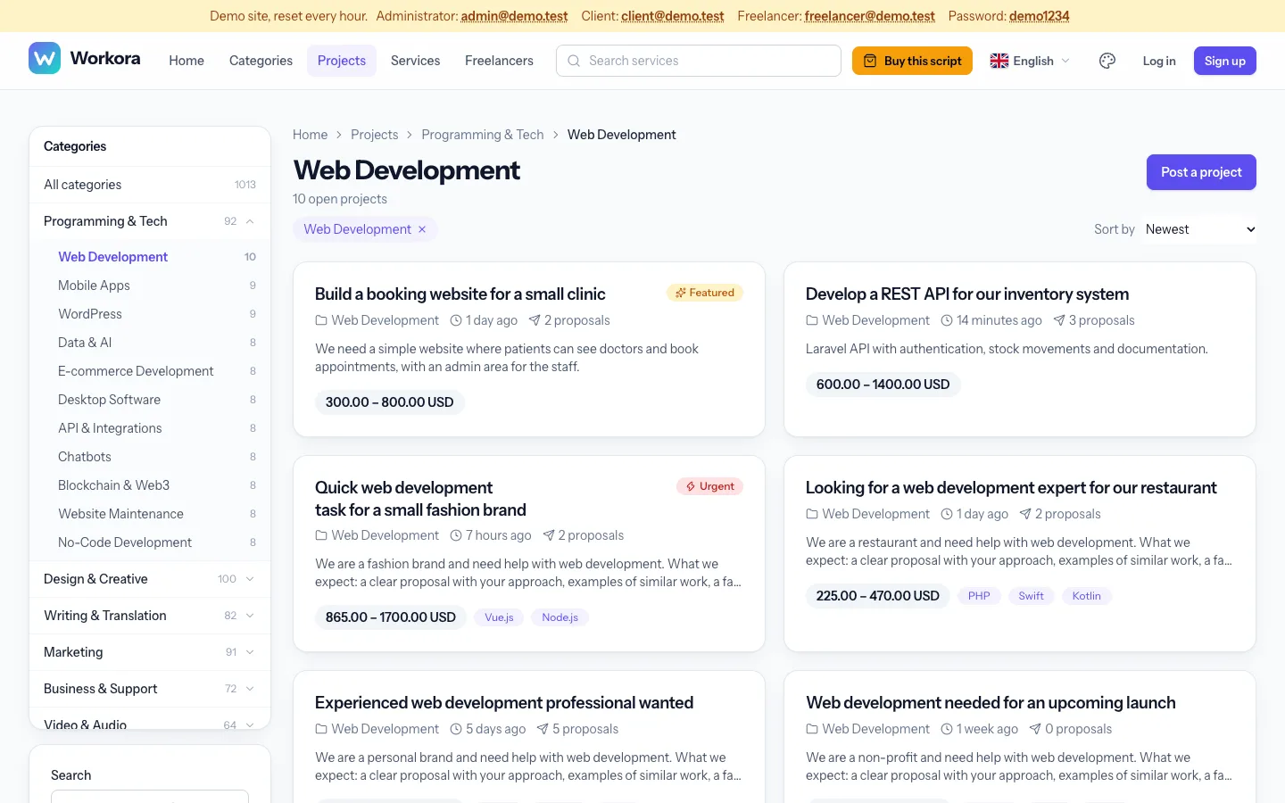
Task: Open Looking for a web development expert project
Action: (x=1011, y=487)
